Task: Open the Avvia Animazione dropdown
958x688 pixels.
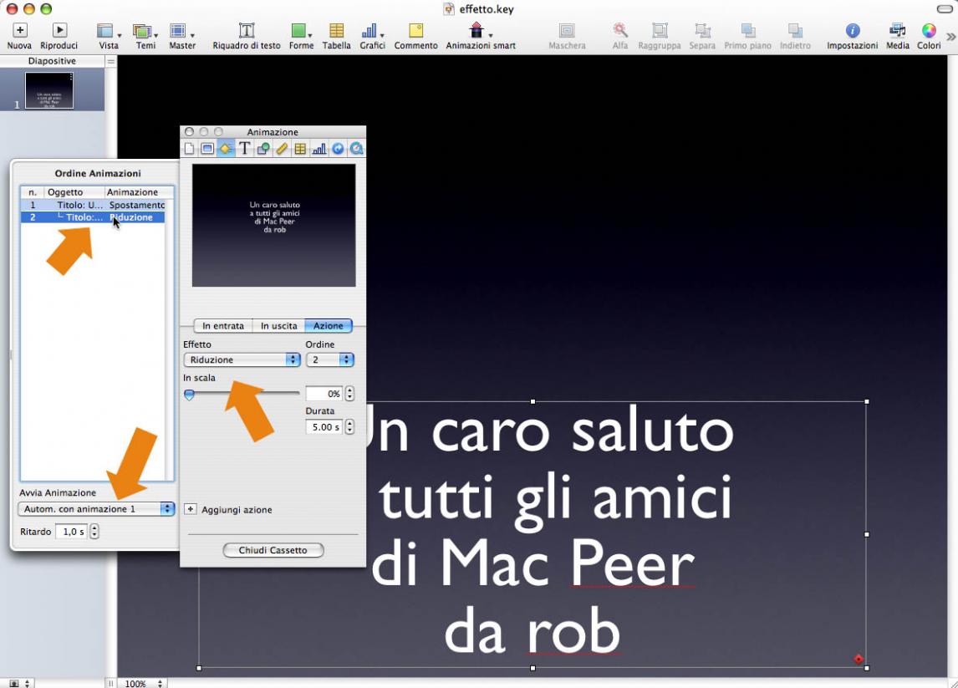Action: [x=96, y=509]
